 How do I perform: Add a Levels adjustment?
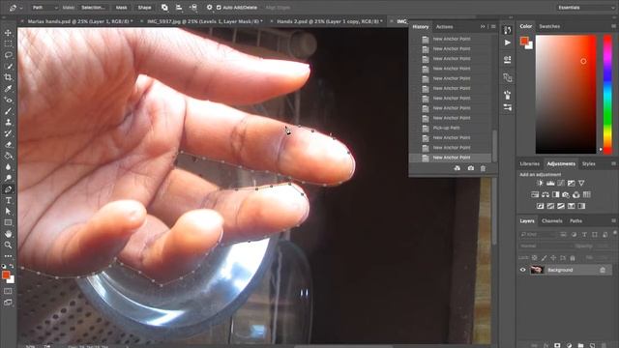(550, 183)
